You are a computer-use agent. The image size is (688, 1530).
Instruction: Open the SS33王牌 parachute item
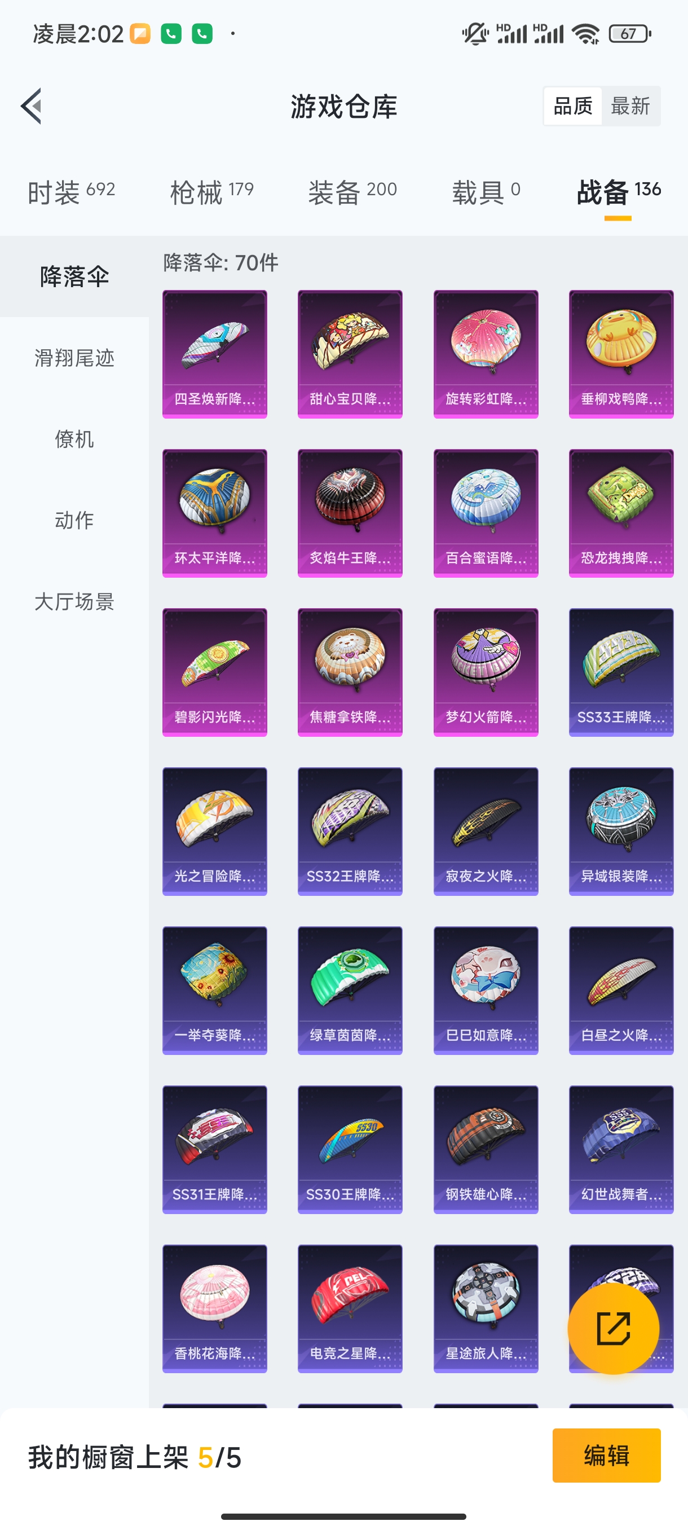click(x=621, y=672)
